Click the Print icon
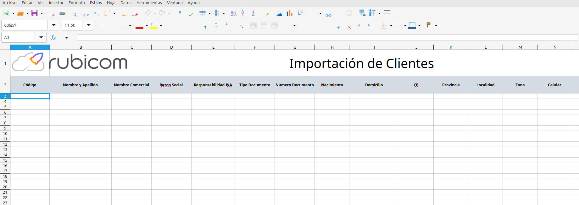 click(x=63, y=13)
